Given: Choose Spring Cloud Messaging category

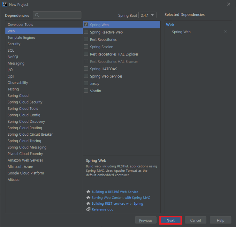Looking at the screenshot, I should (x=44, y=147).
